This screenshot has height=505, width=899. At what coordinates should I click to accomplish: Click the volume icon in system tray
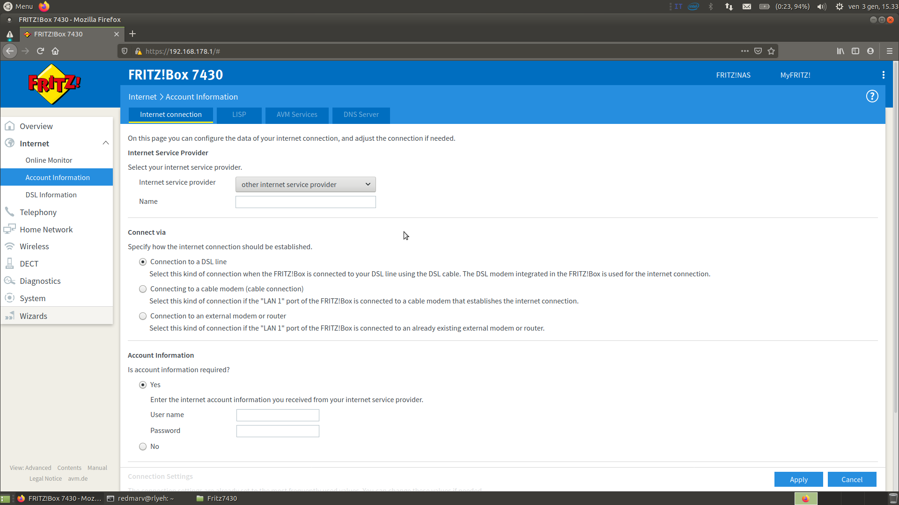822,7
